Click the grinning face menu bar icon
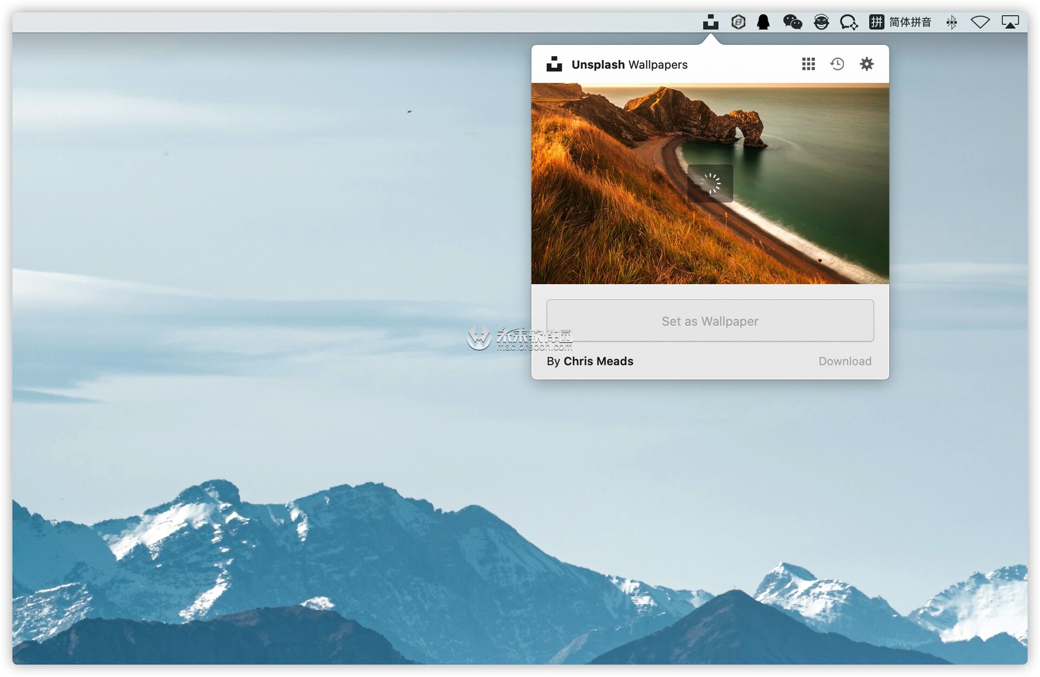 tap(821, 22)
